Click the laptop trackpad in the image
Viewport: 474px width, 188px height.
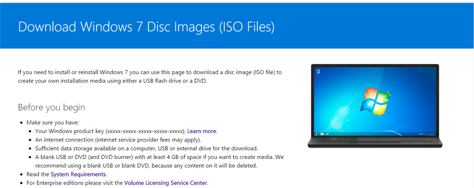coord(375,143)
